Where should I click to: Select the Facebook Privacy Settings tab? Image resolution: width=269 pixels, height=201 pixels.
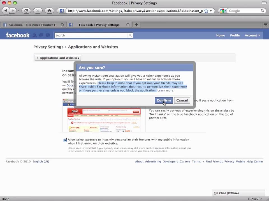coord(99,25)
